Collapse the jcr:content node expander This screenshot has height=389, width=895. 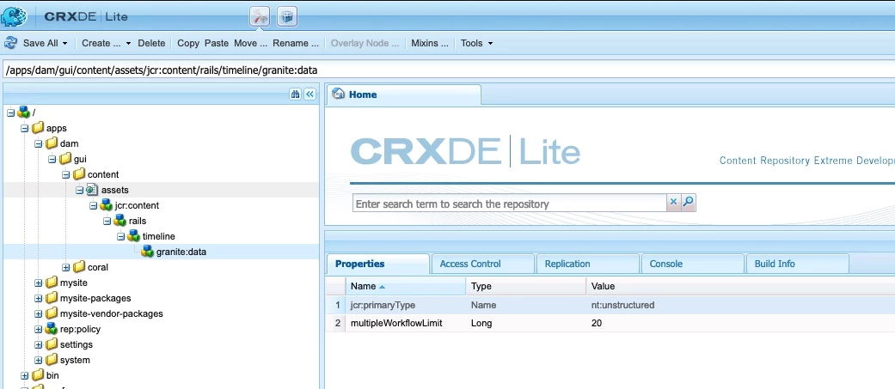tap(93, 205)
